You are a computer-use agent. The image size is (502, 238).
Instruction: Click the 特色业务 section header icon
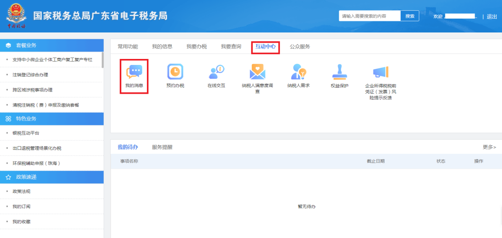tap(9, 119)
